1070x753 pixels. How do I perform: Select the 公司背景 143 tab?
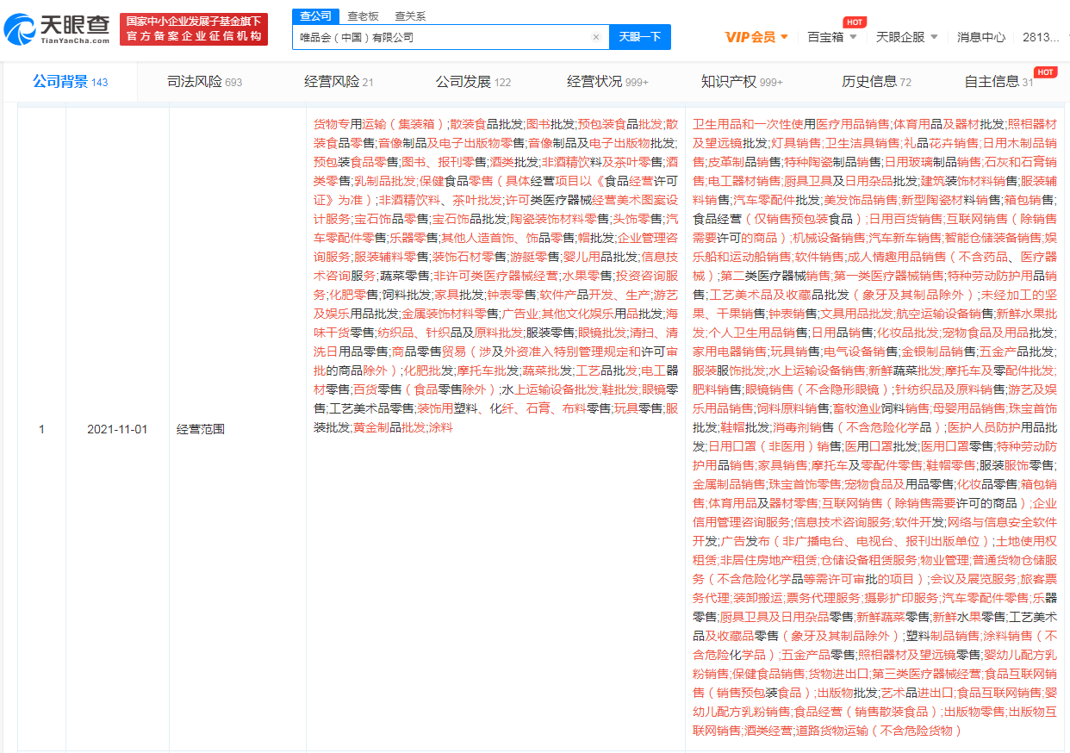(71, 82)
